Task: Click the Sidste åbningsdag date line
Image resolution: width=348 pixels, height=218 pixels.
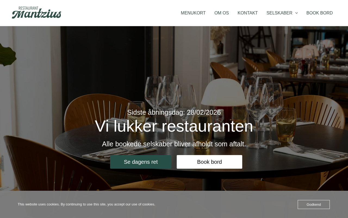Action: click(174, 112)
